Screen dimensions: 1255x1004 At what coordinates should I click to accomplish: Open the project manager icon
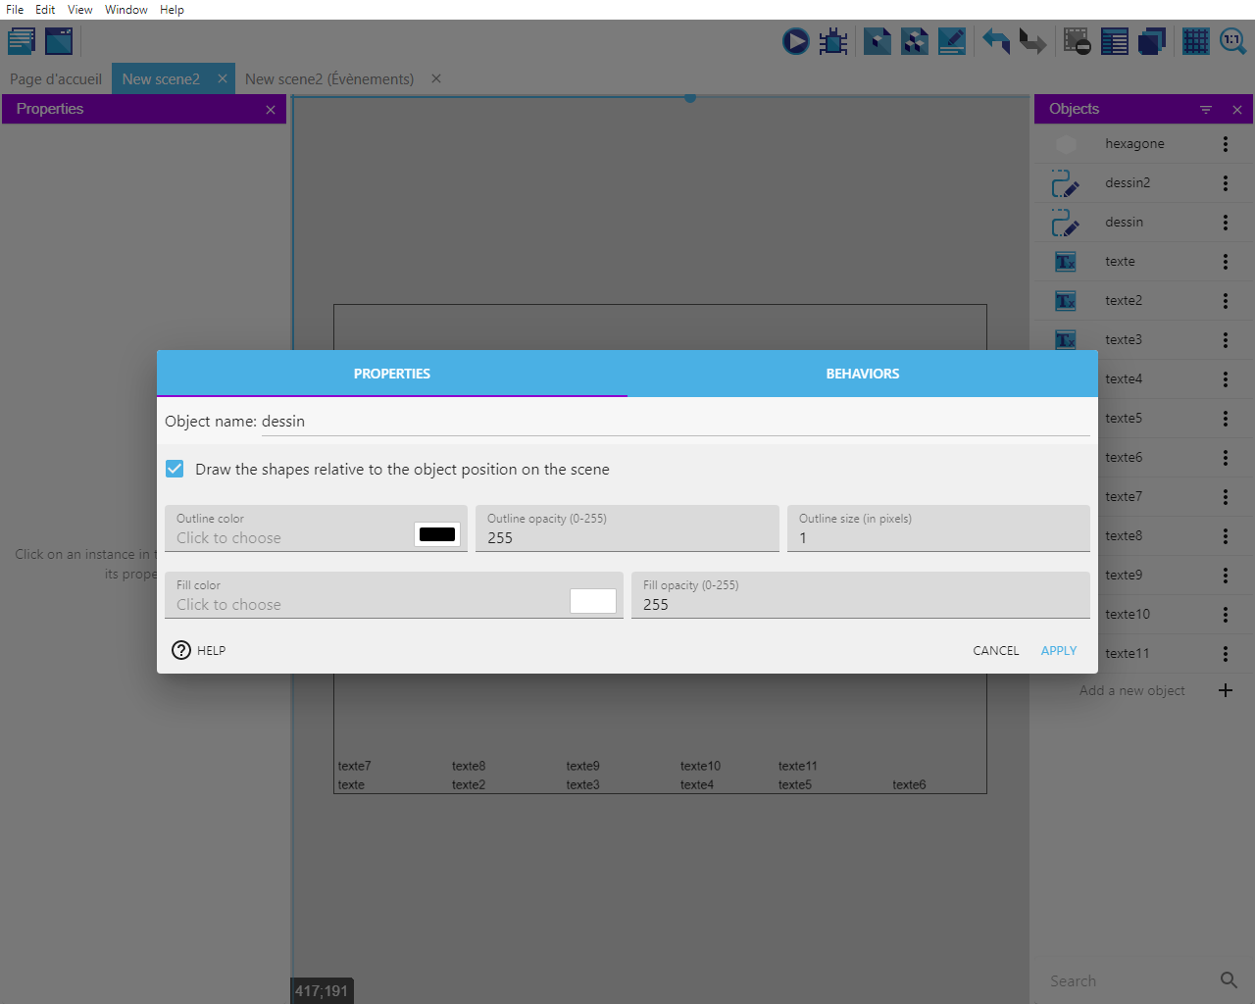tap(22, 41)
